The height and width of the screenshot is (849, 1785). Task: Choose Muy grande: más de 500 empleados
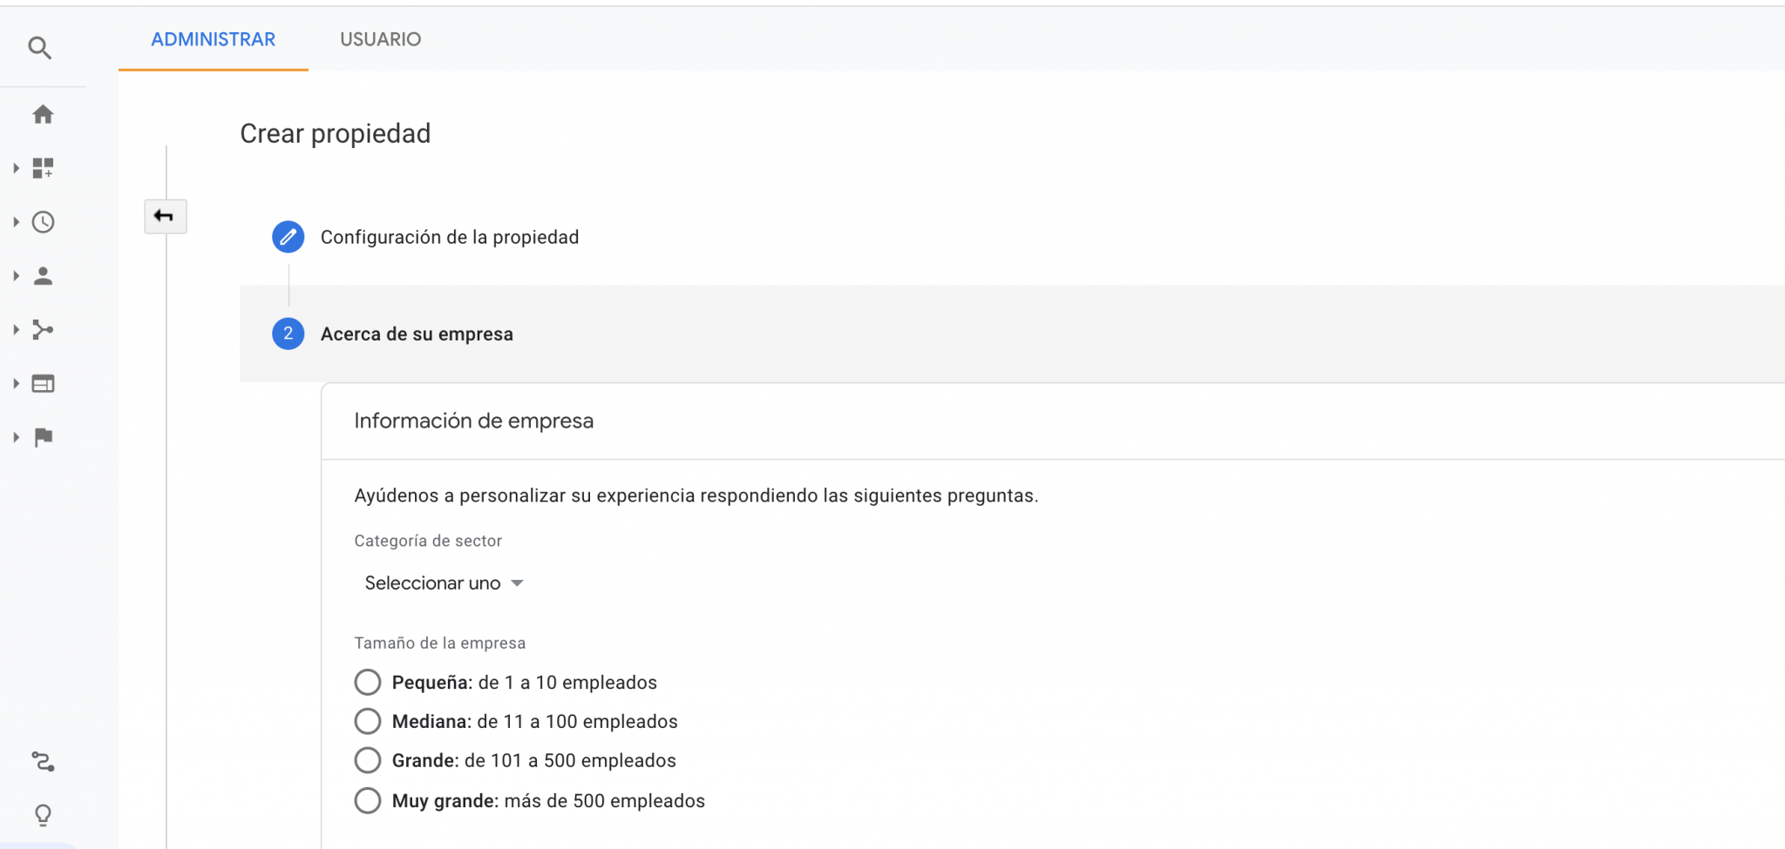coord(368,800)
